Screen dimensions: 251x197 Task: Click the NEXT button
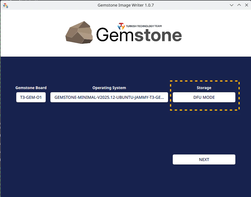204,159
